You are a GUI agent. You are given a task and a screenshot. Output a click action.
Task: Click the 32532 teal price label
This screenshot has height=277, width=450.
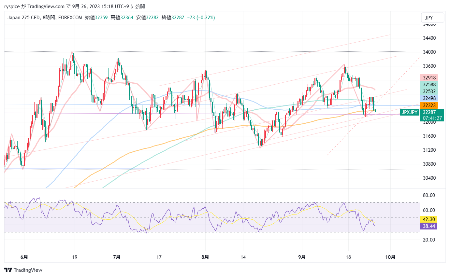click(428, 91)
